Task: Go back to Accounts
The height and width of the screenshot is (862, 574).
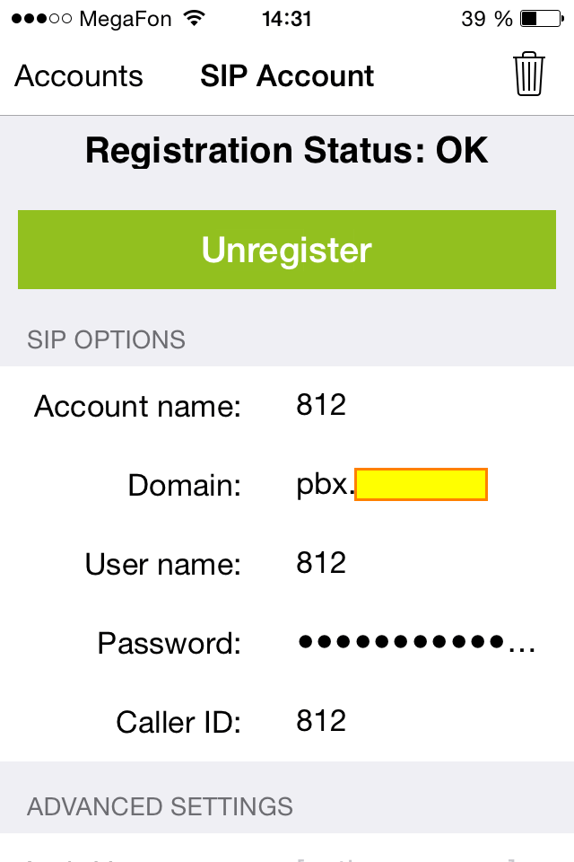Action: [79, 75]
